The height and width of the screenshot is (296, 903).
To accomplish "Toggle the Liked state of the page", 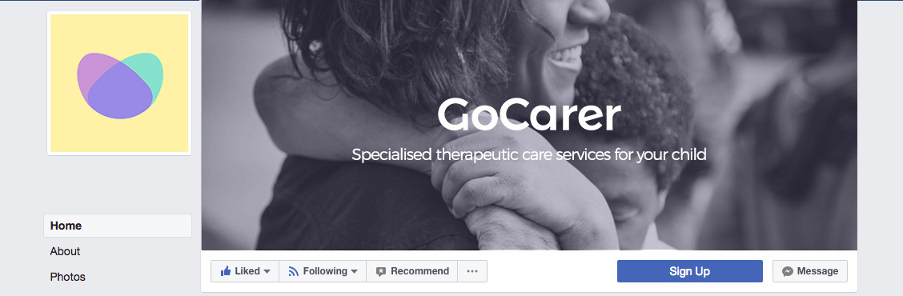I will (245, 271).
